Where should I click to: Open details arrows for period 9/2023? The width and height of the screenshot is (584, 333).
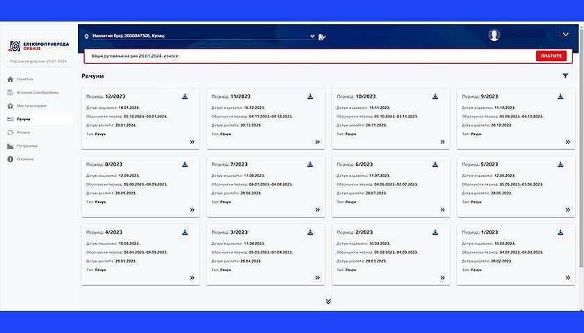tap(567, 142)
